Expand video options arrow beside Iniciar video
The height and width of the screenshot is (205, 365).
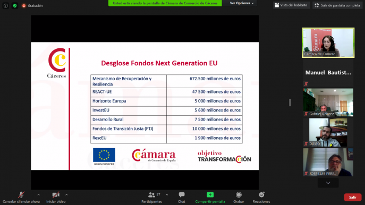[66, 195]
